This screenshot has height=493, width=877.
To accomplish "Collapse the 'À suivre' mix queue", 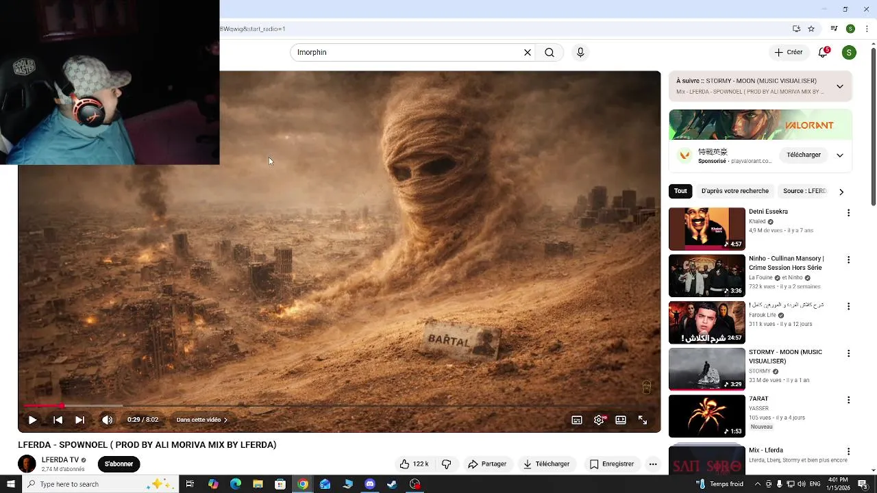I will [840, 86].
